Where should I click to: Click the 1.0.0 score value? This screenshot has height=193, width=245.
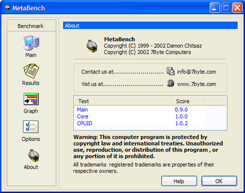(x=181, y=116)
